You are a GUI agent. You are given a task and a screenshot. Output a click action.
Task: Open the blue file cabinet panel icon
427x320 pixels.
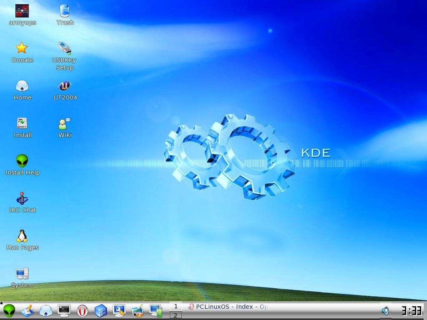tap(101, 310)
